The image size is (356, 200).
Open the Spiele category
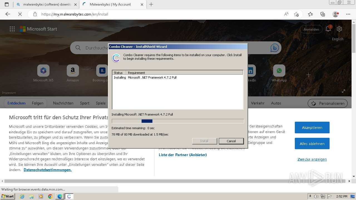tap(101, 103)
